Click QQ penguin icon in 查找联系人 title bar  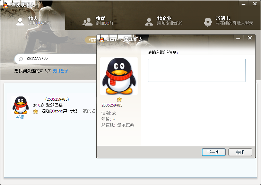tap(5, 5)
